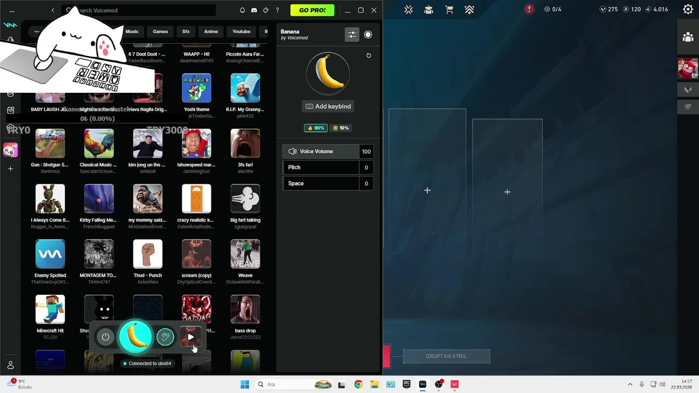Focus the Search Voicemod field
The image size is (699, 393).
click(x=139, y=10)
